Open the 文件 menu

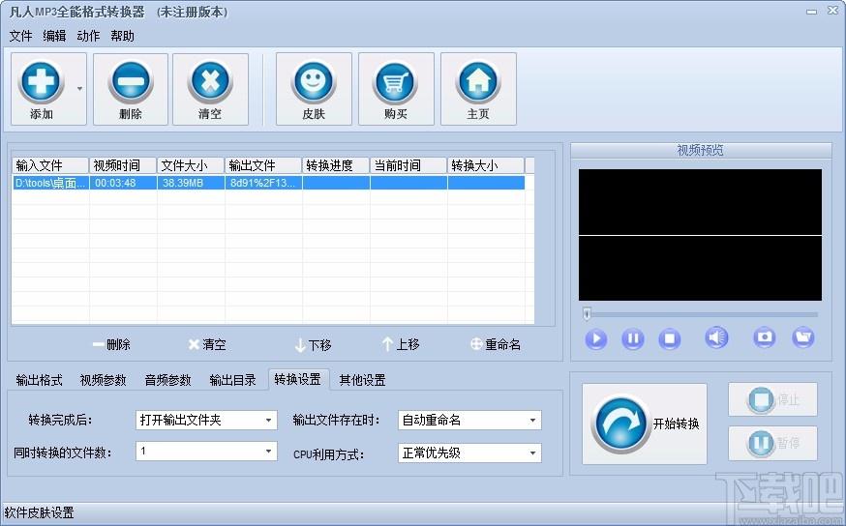click(x=20, y=36)
